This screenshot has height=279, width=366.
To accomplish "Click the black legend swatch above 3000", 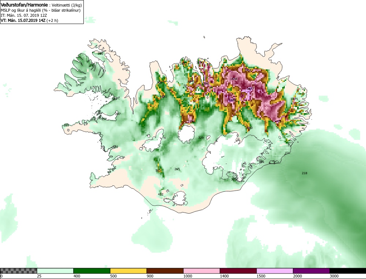I will (x=348, y=271).
